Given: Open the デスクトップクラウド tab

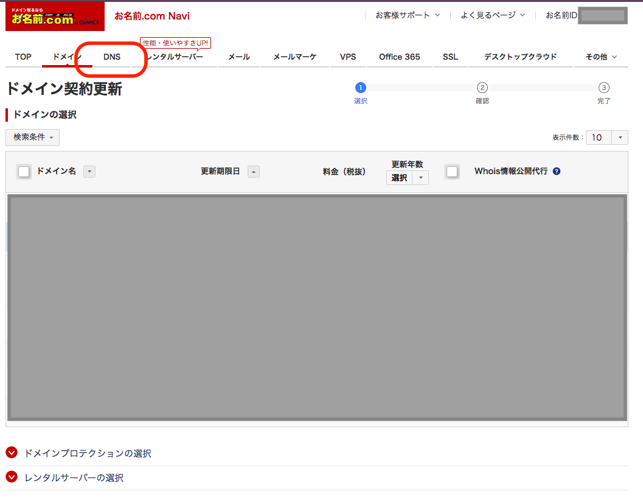Looking at the screenshot, I should click(x=520, y=57).
